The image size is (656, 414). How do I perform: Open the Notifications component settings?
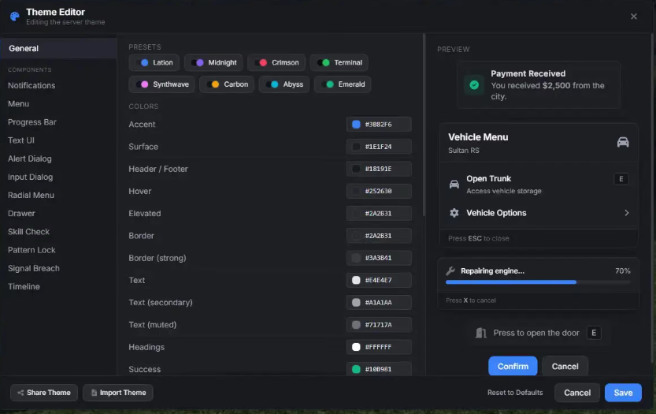click(x=32, y=85)
